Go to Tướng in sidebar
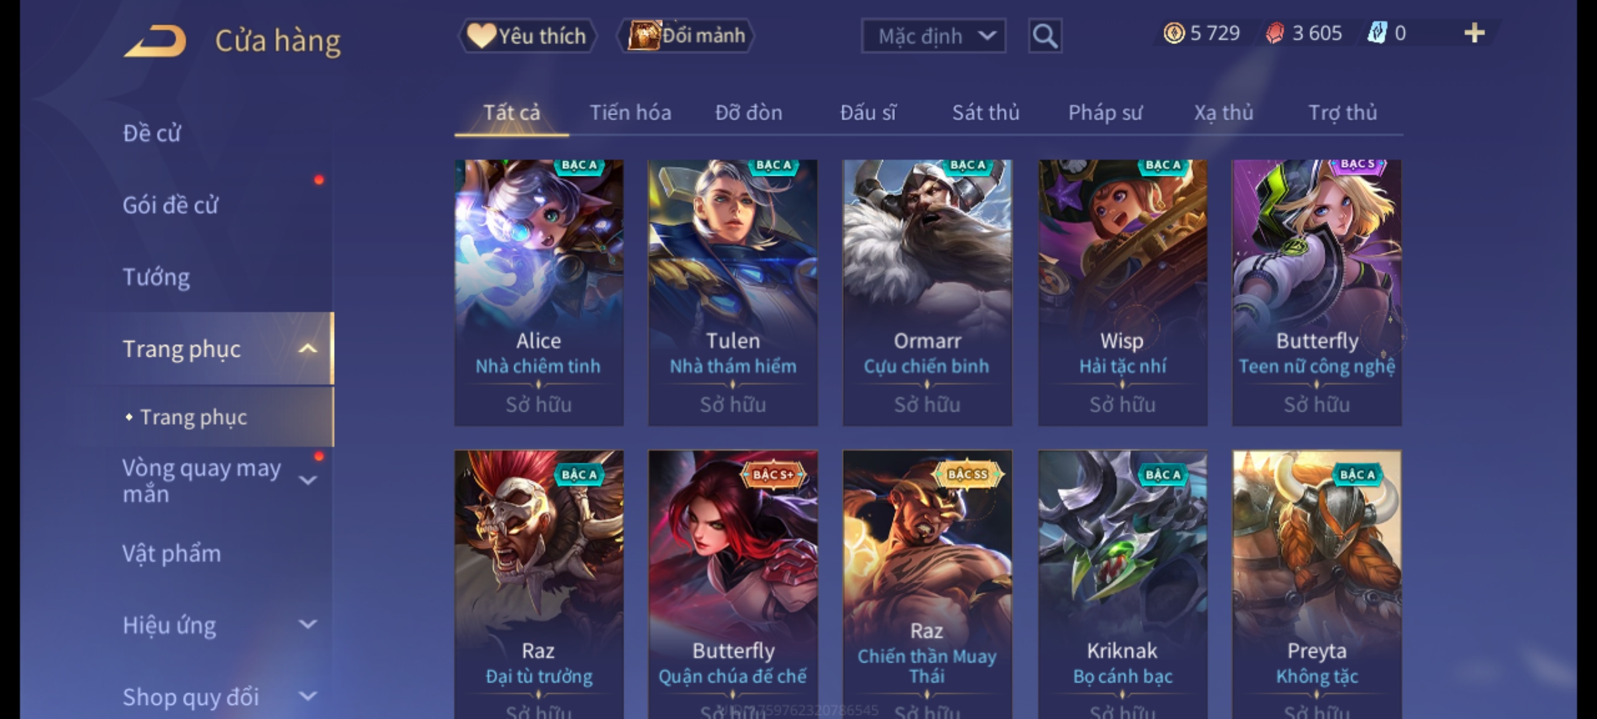The image size is (1597, 719). [x=156, y=277]
